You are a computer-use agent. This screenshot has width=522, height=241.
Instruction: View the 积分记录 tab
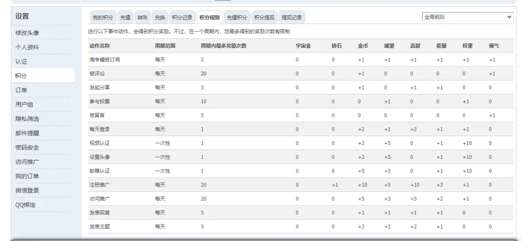point(182,18)
